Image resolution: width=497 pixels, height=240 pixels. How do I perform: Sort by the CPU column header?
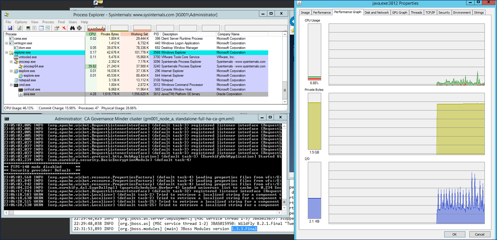pos(91,34)
